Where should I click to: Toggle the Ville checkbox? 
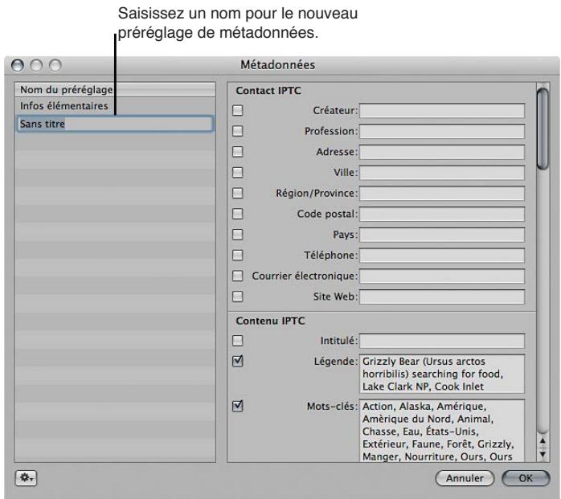[238, 173]
